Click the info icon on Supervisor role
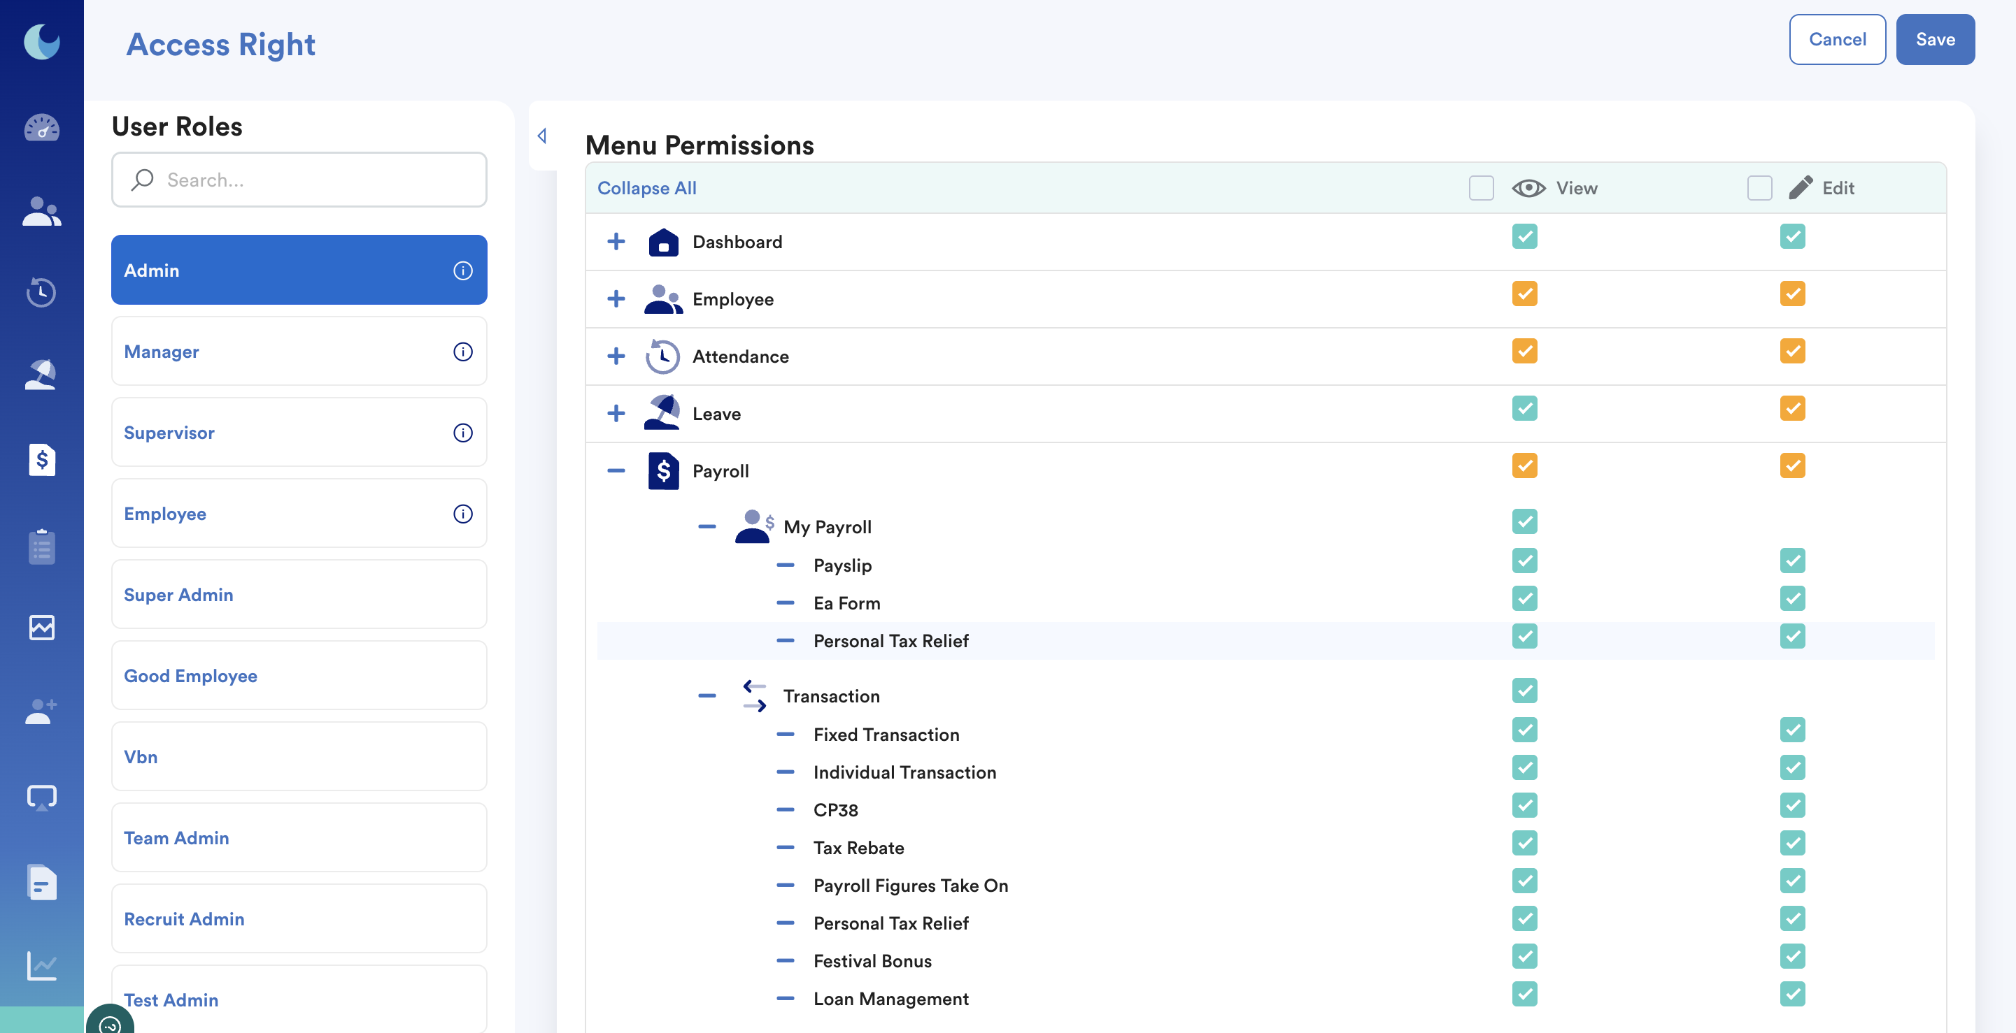 [x=462, y=433]
